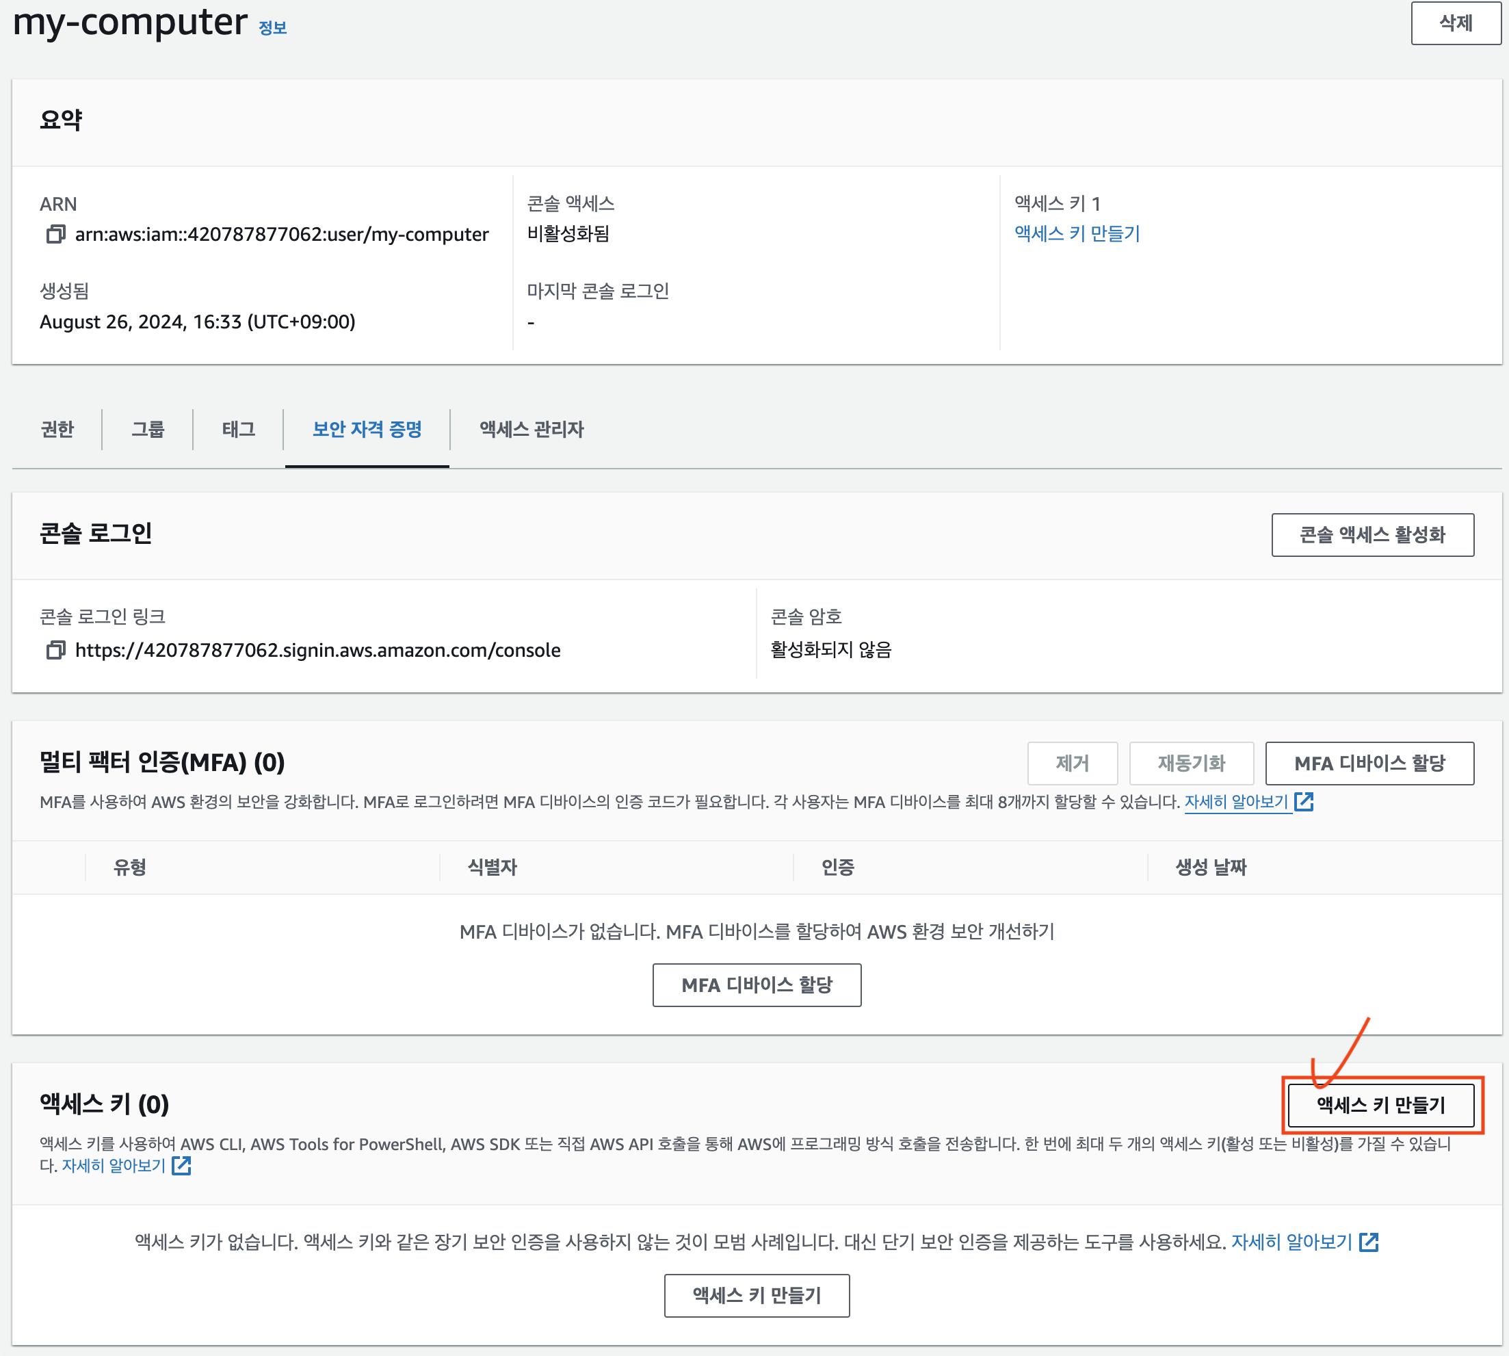Screen dimensions: 1509x1356
Task: Click the 유형 column header
Action: point(129,868)
